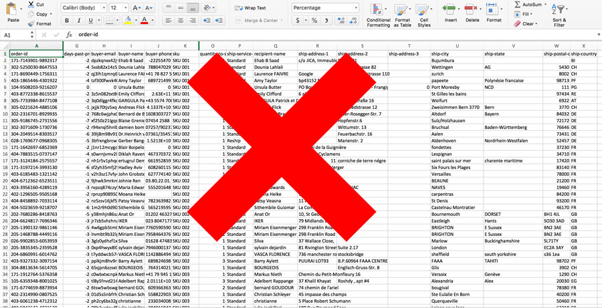Click the insert function fx icon
The image size is (602, 308).
coord(69,35)
